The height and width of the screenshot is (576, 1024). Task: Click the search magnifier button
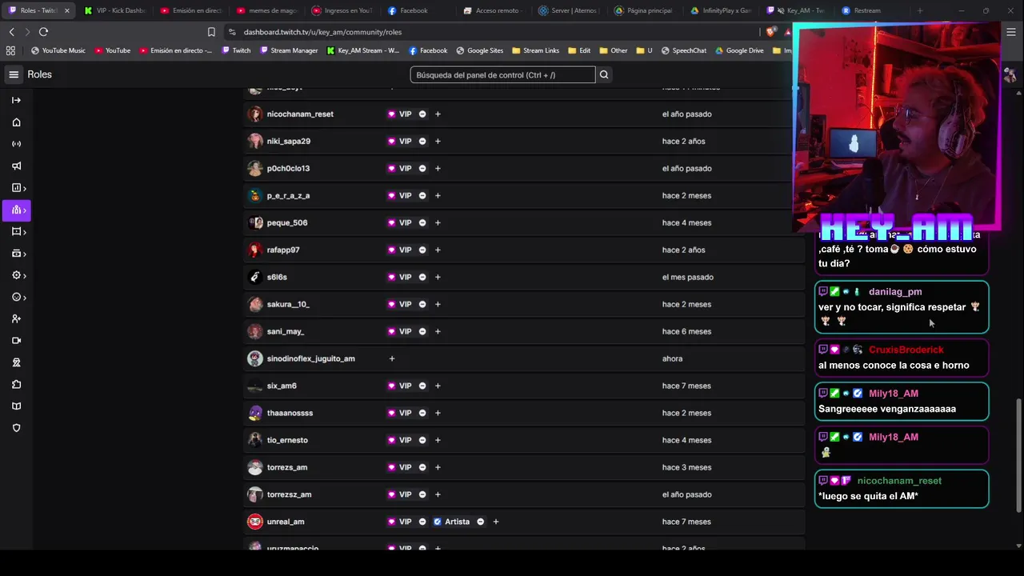point(604,74)
